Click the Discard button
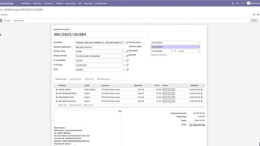This screenshot has width=260, height=146. pyautogui.click(x=4, y=15)
